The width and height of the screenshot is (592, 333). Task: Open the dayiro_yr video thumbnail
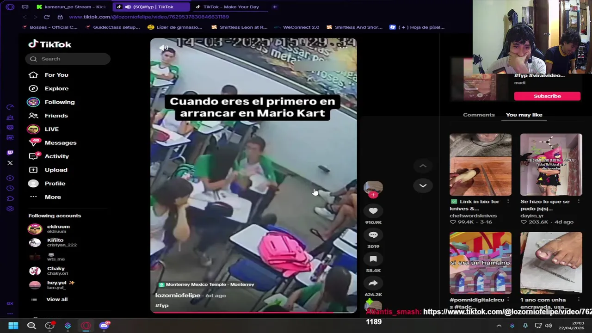point(551,165)
